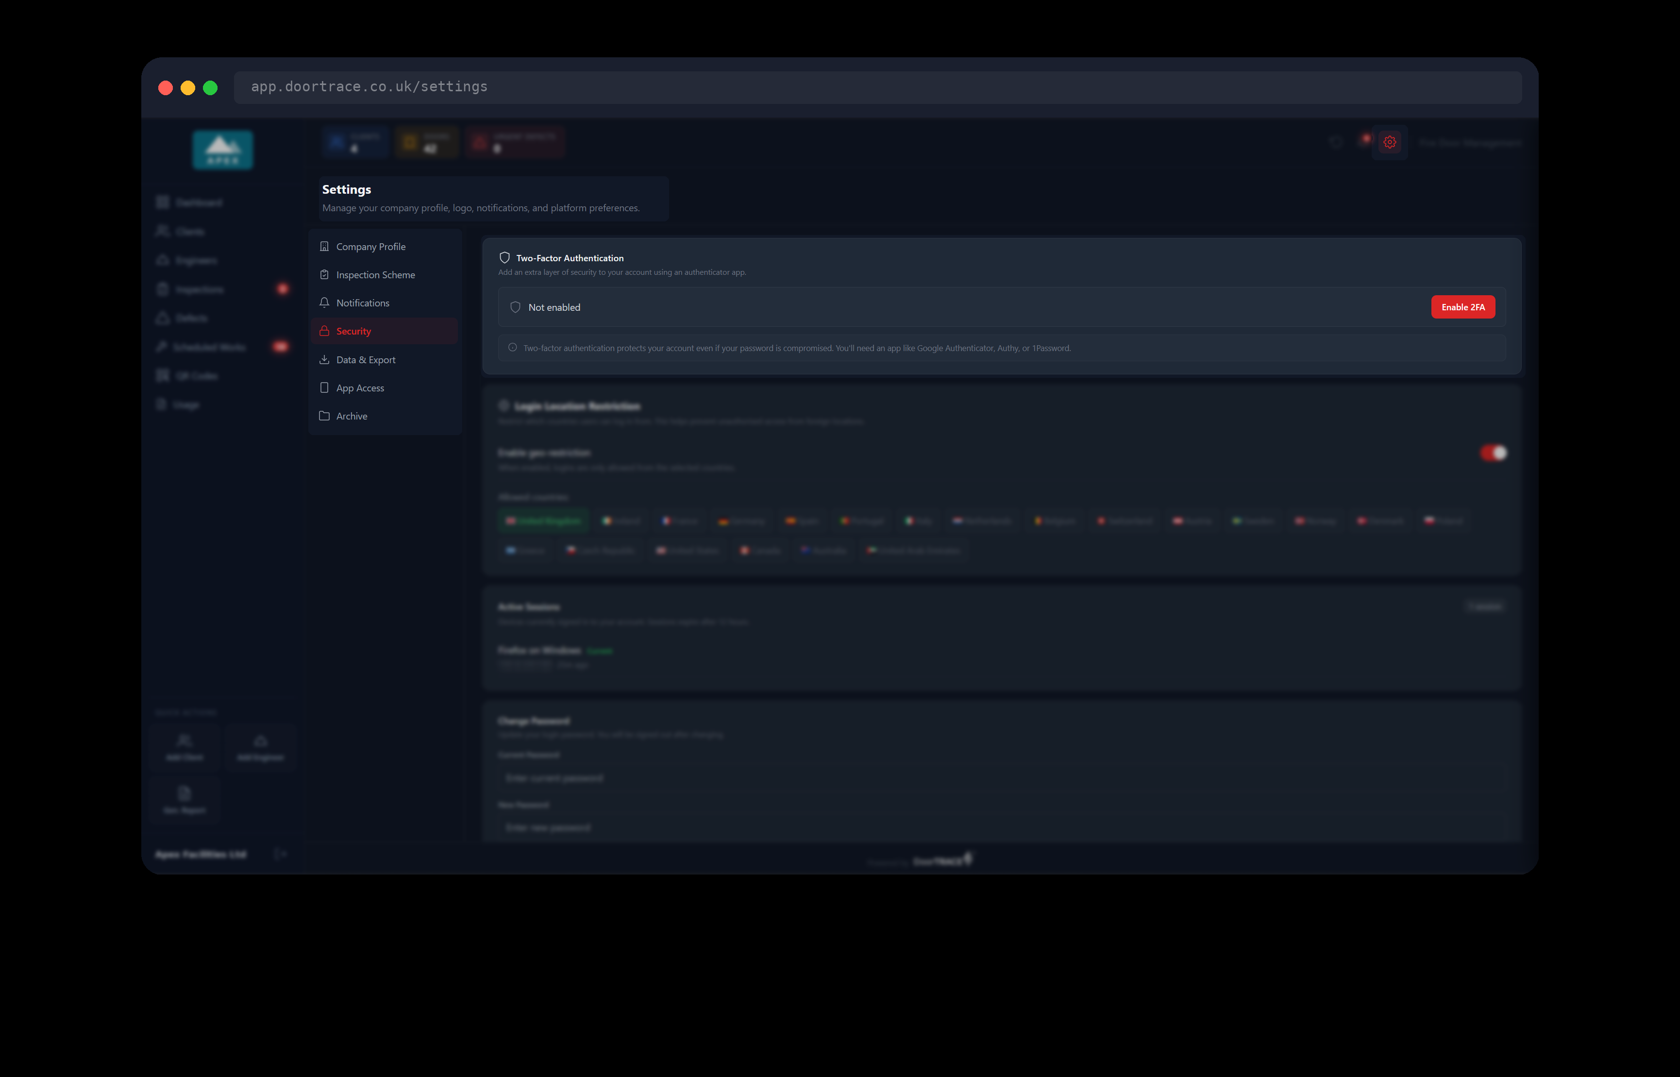Screen dimensions: 1680x1077
Task: Click the yellow minimize window button
Action: tap(188, 87)
